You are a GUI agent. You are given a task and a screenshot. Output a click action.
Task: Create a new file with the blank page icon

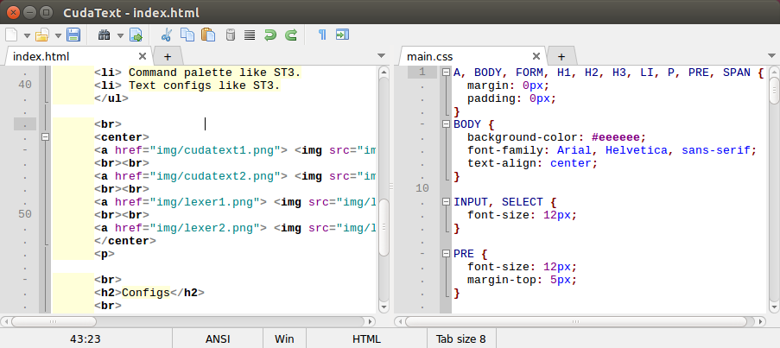(11, 35)
